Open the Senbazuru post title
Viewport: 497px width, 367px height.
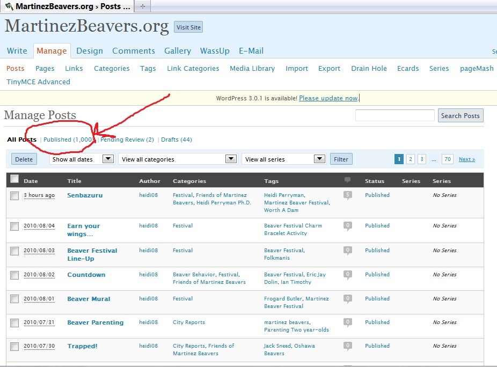pos(85,195)
